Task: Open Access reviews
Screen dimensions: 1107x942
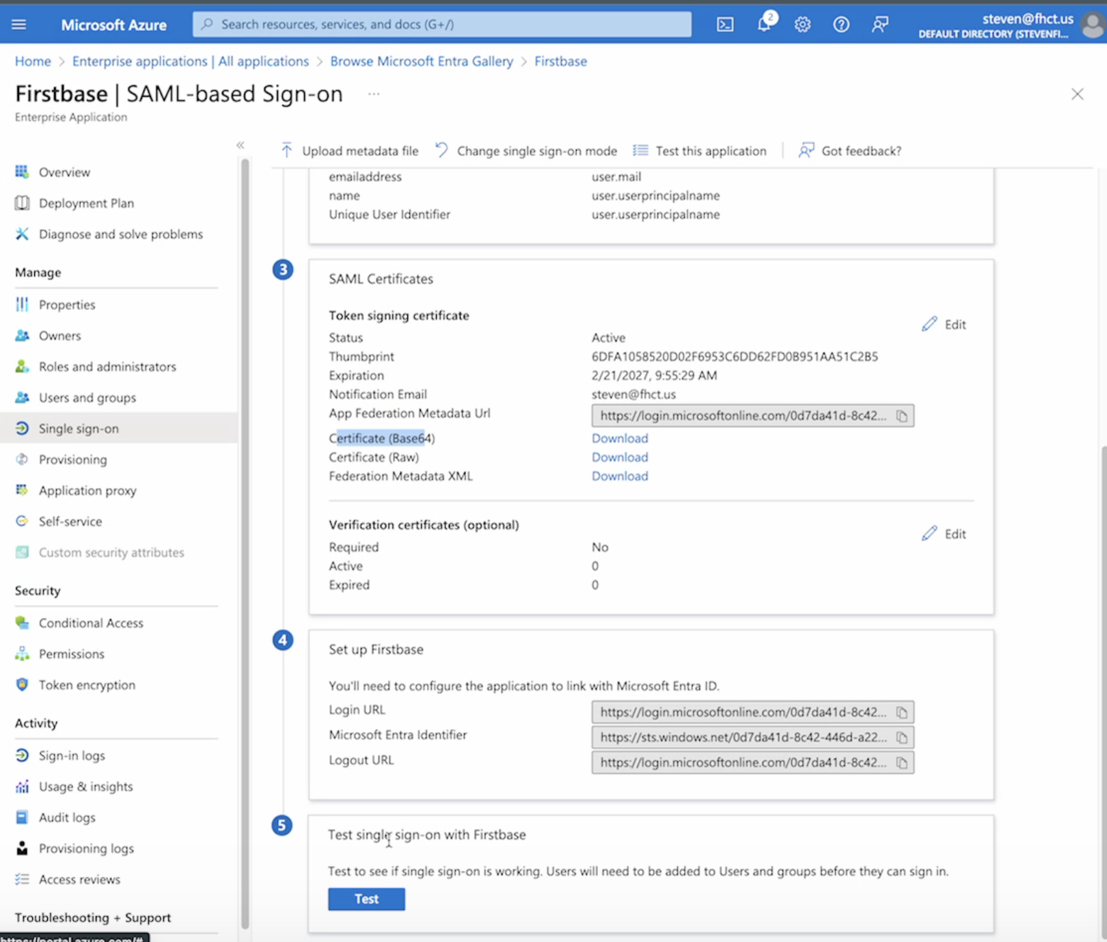Action: click(79, 880)
